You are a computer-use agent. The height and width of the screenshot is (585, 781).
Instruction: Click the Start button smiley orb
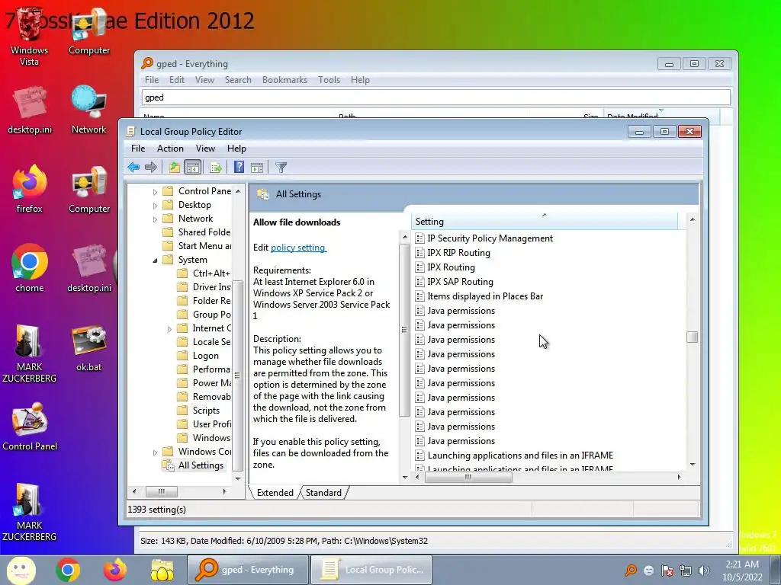(x=21, y=570)
